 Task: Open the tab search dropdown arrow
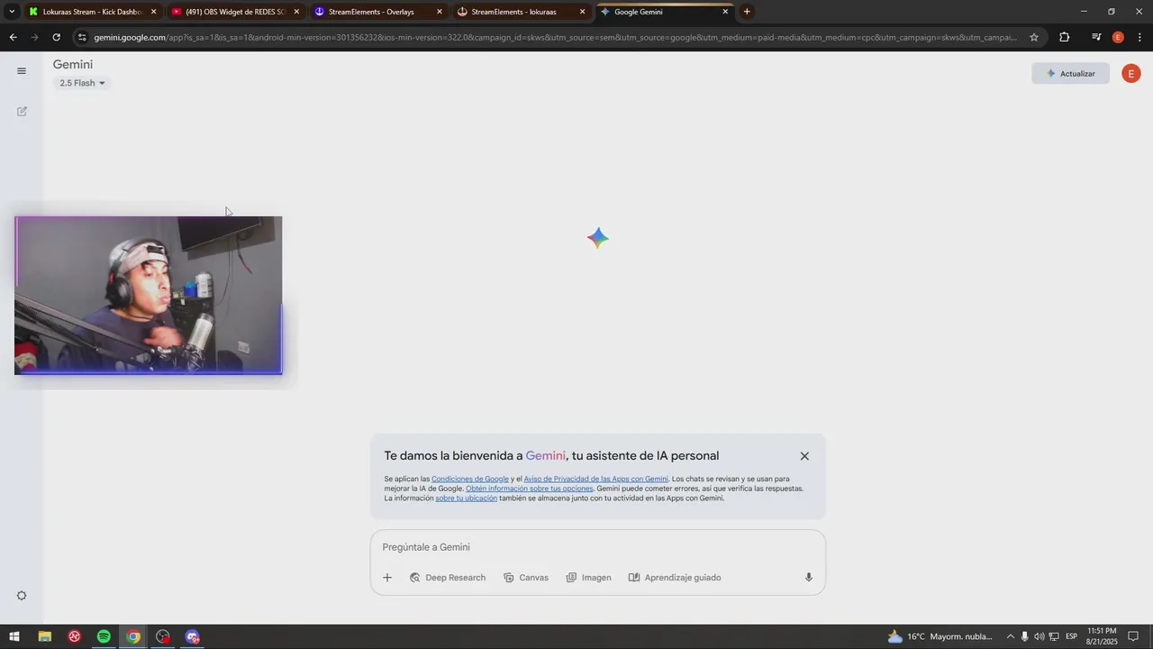pyautogui.click(x=12, y=12)
